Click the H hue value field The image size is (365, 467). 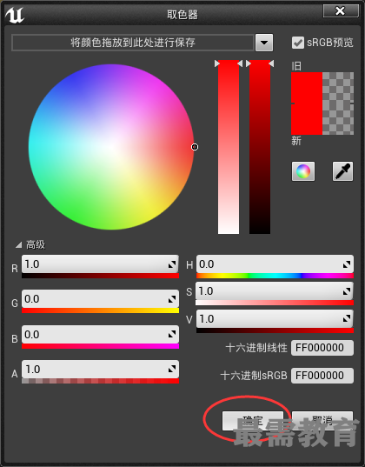pyautogui.click(x=275, y=264)
